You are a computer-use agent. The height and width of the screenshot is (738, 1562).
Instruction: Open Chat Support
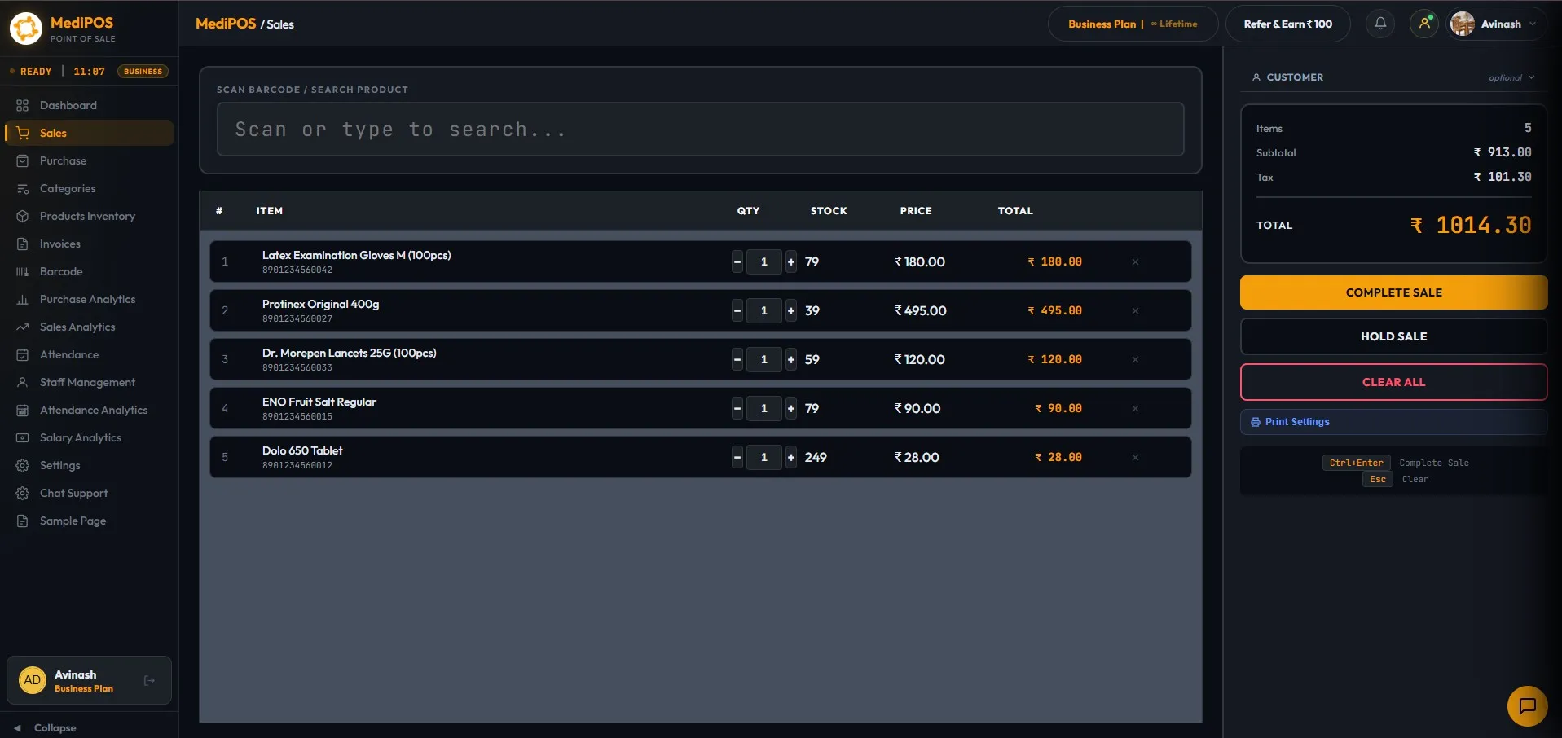click(x=89, y=493)
